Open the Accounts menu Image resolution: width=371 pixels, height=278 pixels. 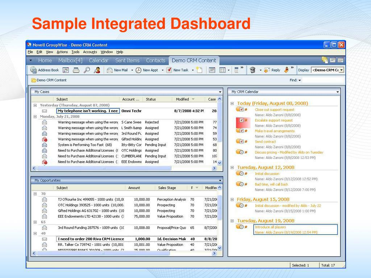point(90,52)
